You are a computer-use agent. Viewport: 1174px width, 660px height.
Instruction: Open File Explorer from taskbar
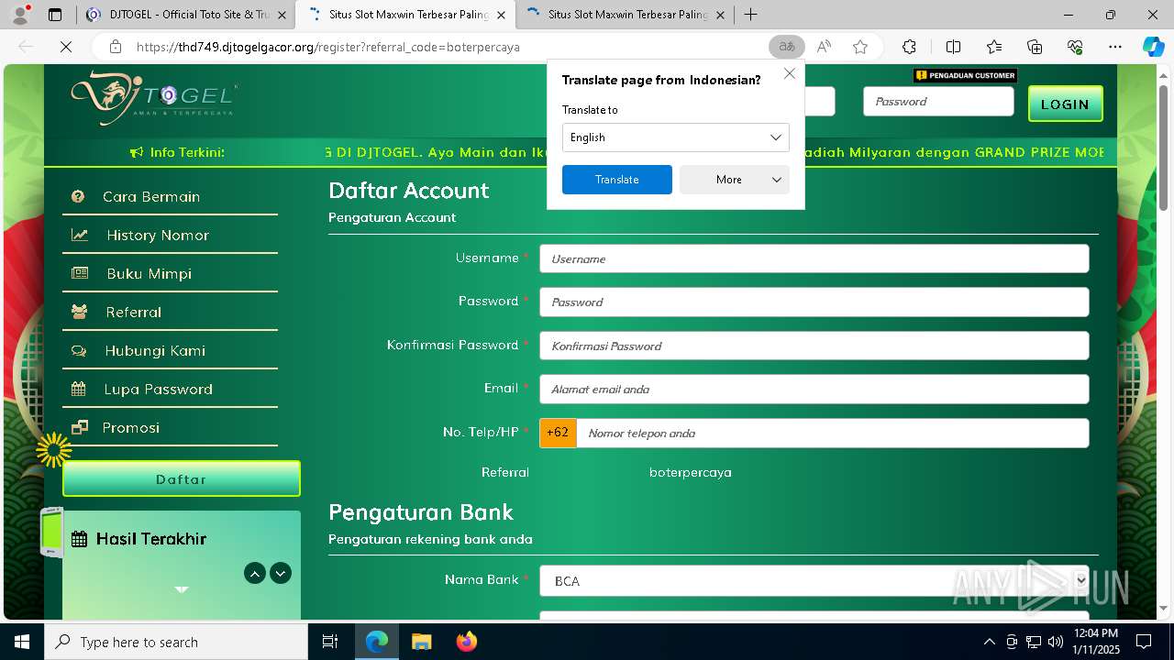pos(421,642)
